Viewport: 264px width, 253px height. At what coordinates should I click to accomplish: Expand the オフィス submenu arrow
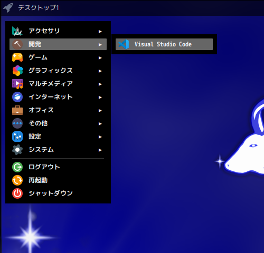click(x=100, y=111)
